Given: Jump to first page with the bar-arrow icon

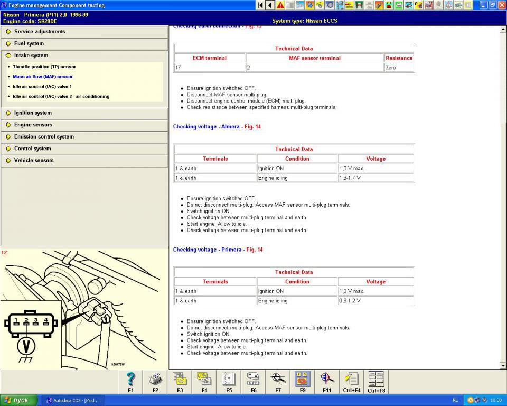Looking at the screenshot, I should coord(260,5).
